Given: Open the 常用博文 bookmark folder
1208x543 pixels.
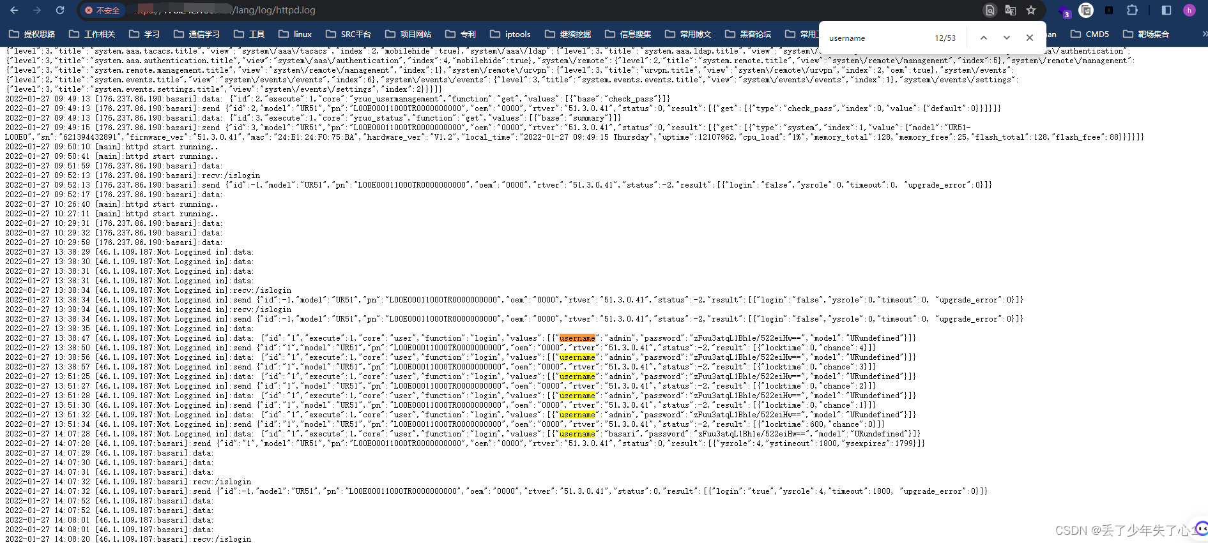Looking at the screenshot, I should click(x=688, y=34).
